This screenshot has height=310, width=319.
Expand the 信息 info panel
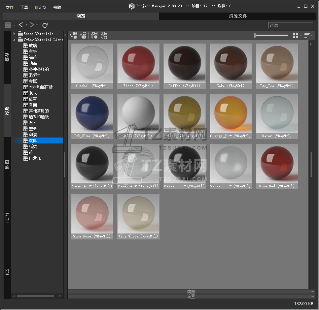pyautogui.click(x=191, y=292)
